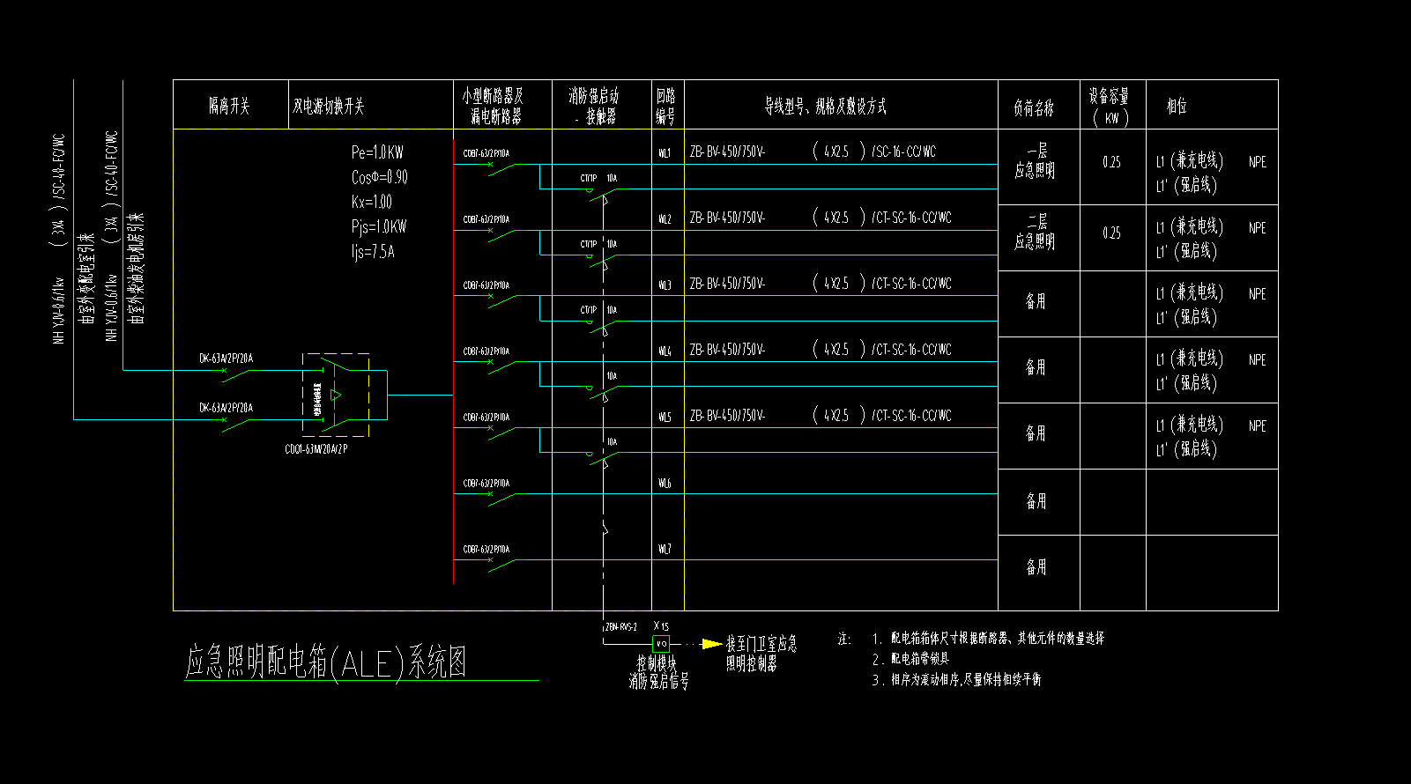
Task: Pick circuit number "WL5"
Action: point(665,418)
